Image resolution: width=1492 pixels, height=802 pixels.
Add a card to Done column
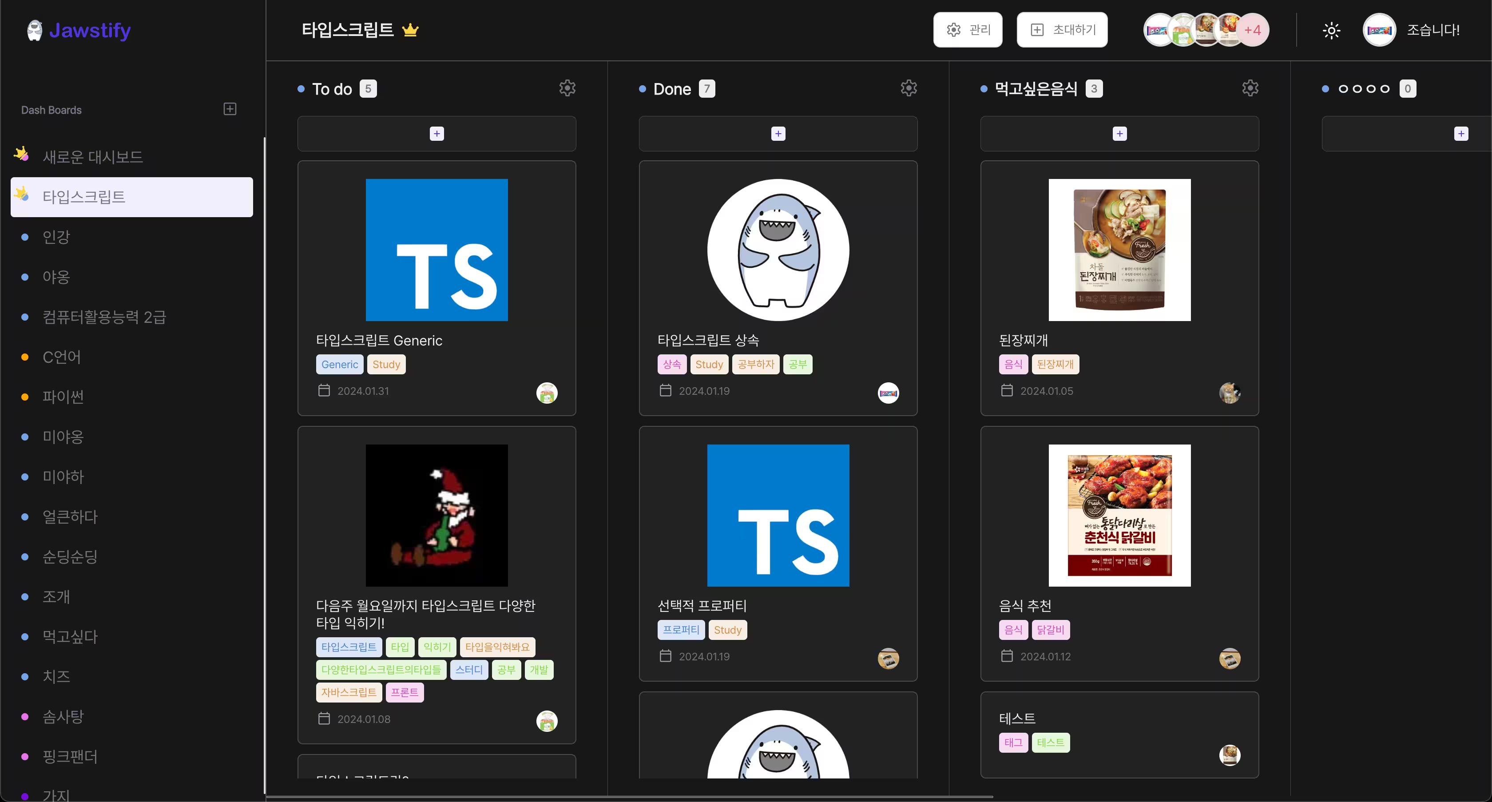[778, 134]
